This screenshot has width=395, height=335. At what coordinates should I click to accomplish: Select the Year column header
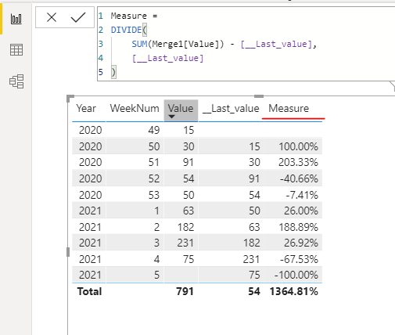(x=86, y=108)
